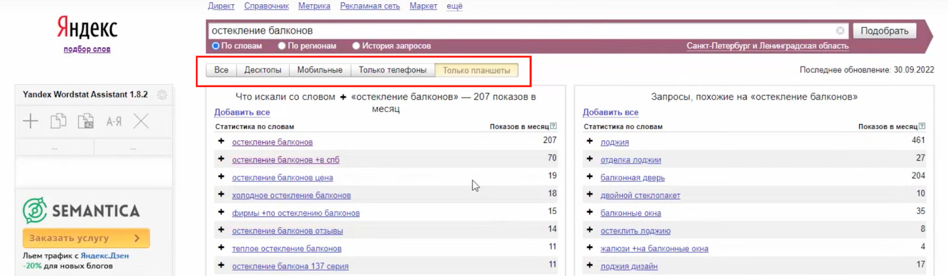
Task: Select the 'История запросов' radio button
Action: coord(356,46)
